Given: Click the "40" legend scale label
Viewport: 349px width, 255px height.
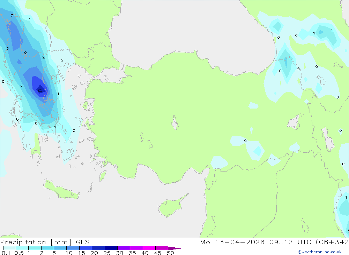Looking at the screenshot, I should [145, 253].
